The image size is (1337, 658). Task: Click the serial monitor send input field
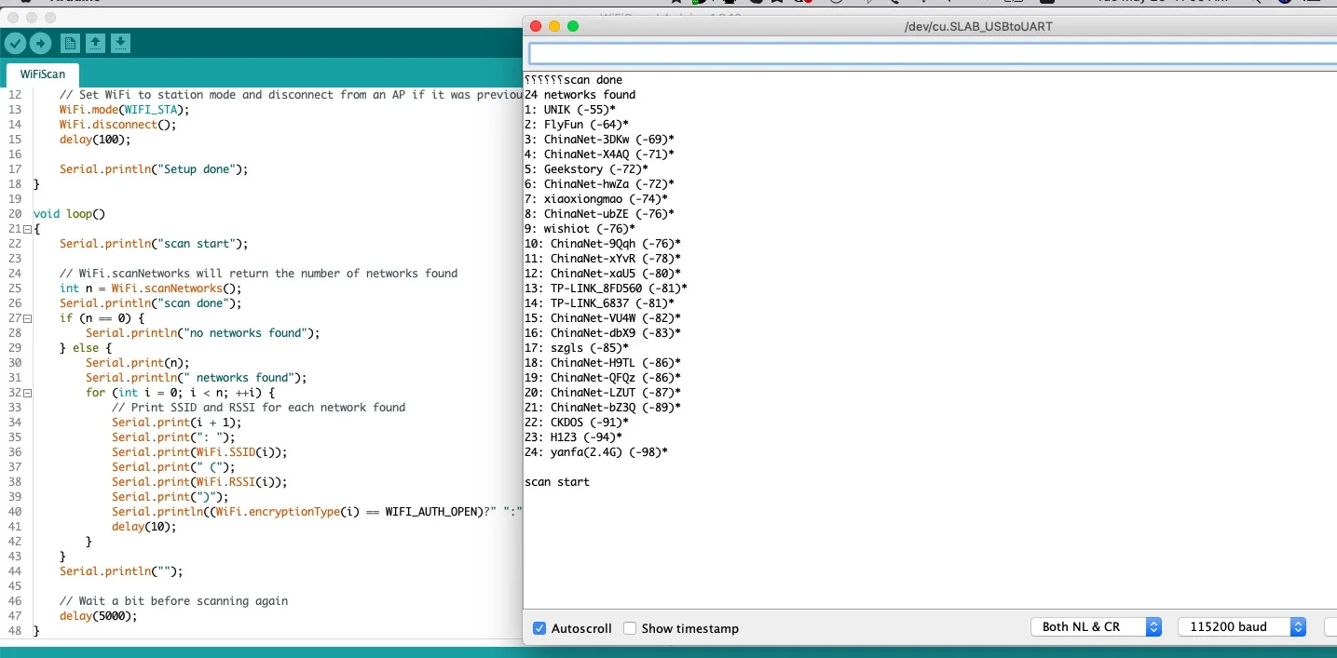click(x=932, y=53)
